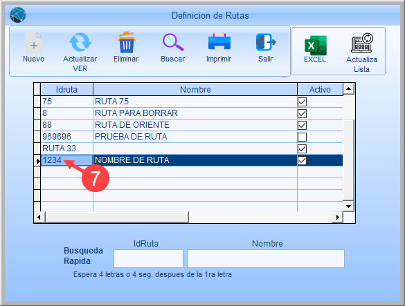
Task: Click the Imprimir printer icon
Action: pyautogui.click(x=219, y=42)
